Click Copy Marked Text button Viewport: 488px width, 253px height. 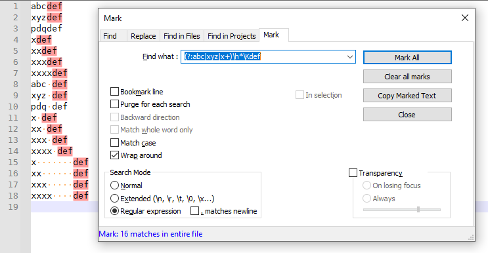coord(407,96)
